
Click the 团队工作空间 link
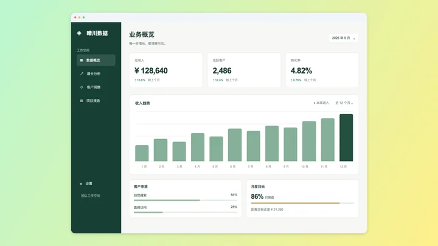(x=91, y=196)
